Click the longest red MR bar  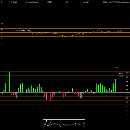(50, 96)
